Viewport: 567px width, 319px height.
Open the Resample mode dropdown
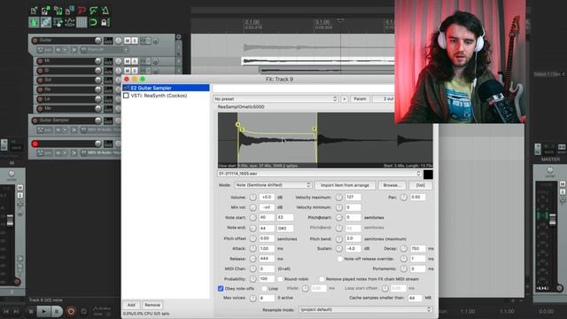365,309
